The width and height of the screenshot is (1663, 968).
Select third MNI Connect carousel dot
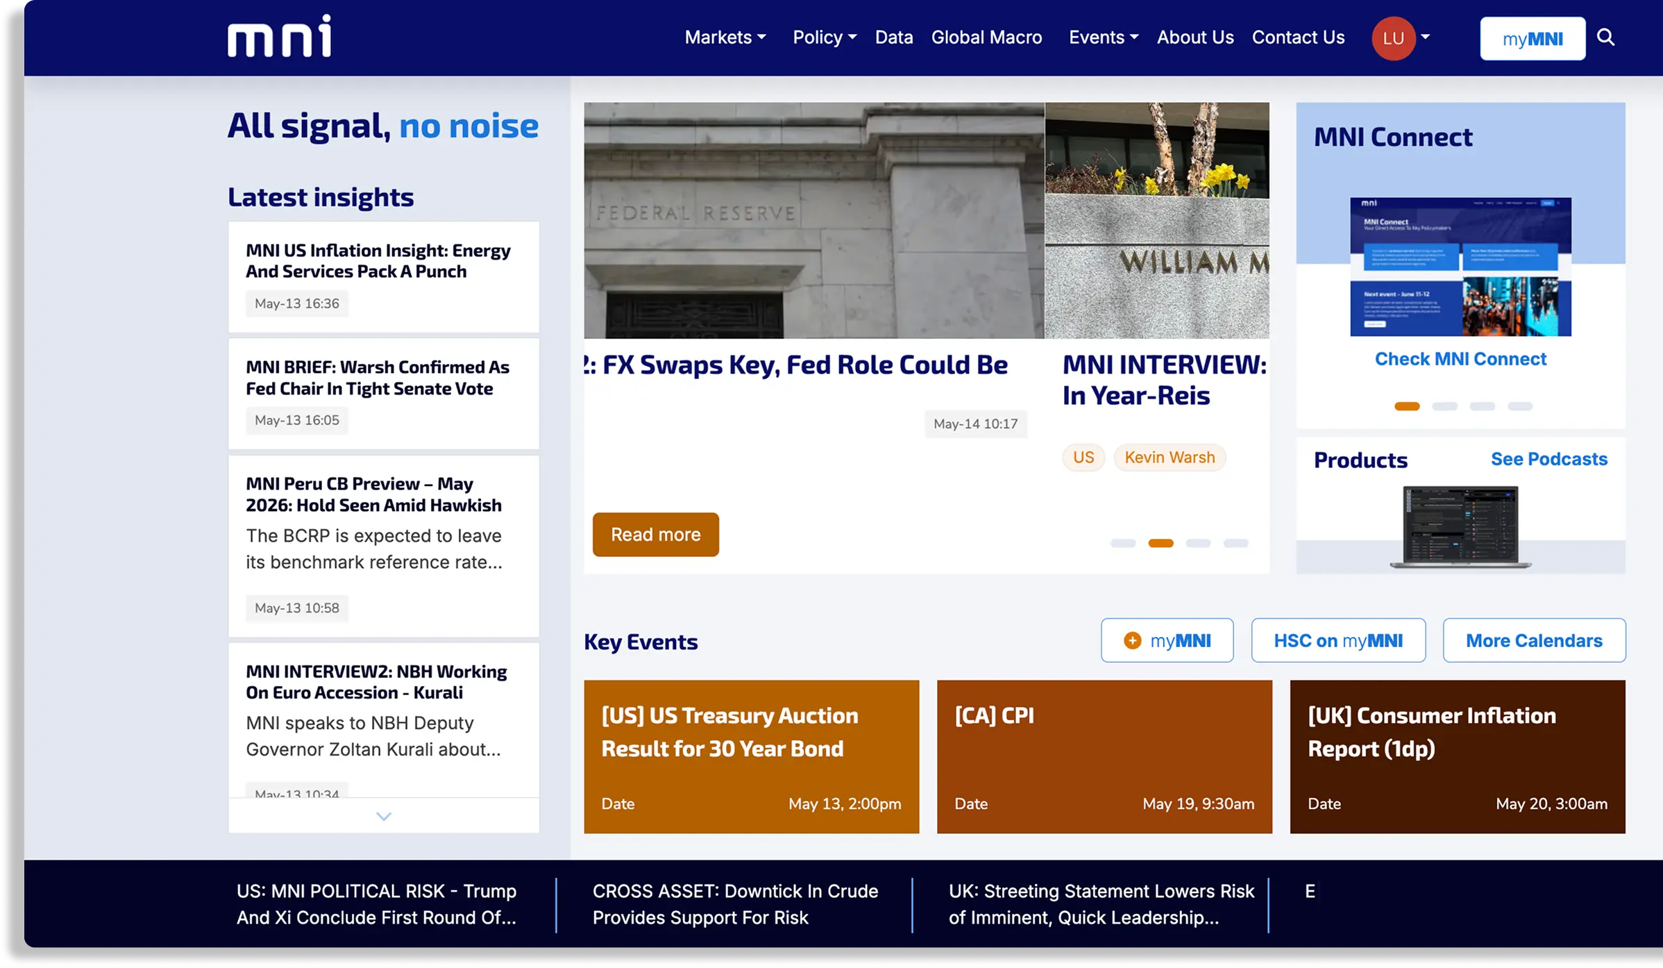(x=1482, y=406)
